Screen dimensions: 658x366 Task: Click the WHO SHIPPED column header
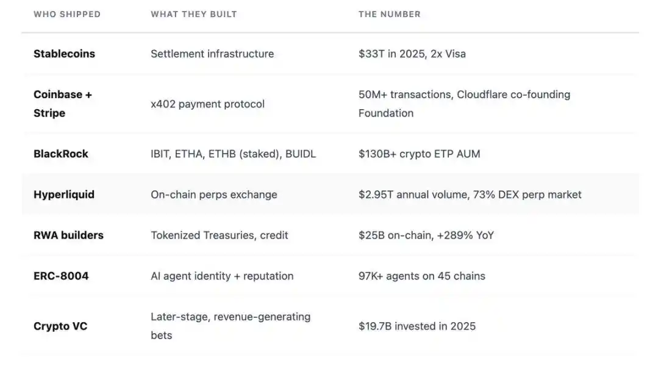(x=67, y=14)
